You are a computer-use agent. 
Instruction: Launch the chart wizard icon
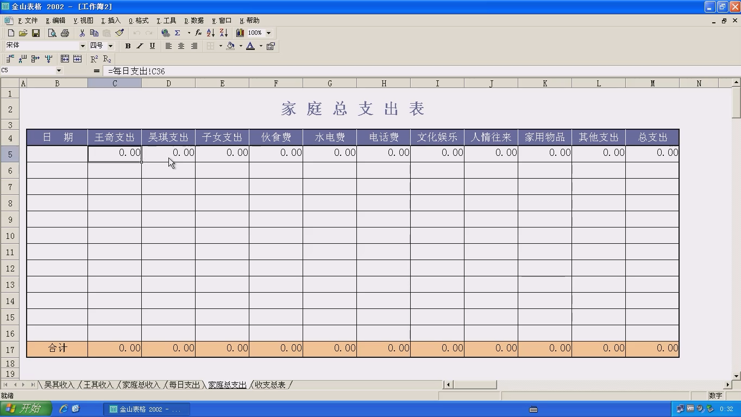coord(240,33)
